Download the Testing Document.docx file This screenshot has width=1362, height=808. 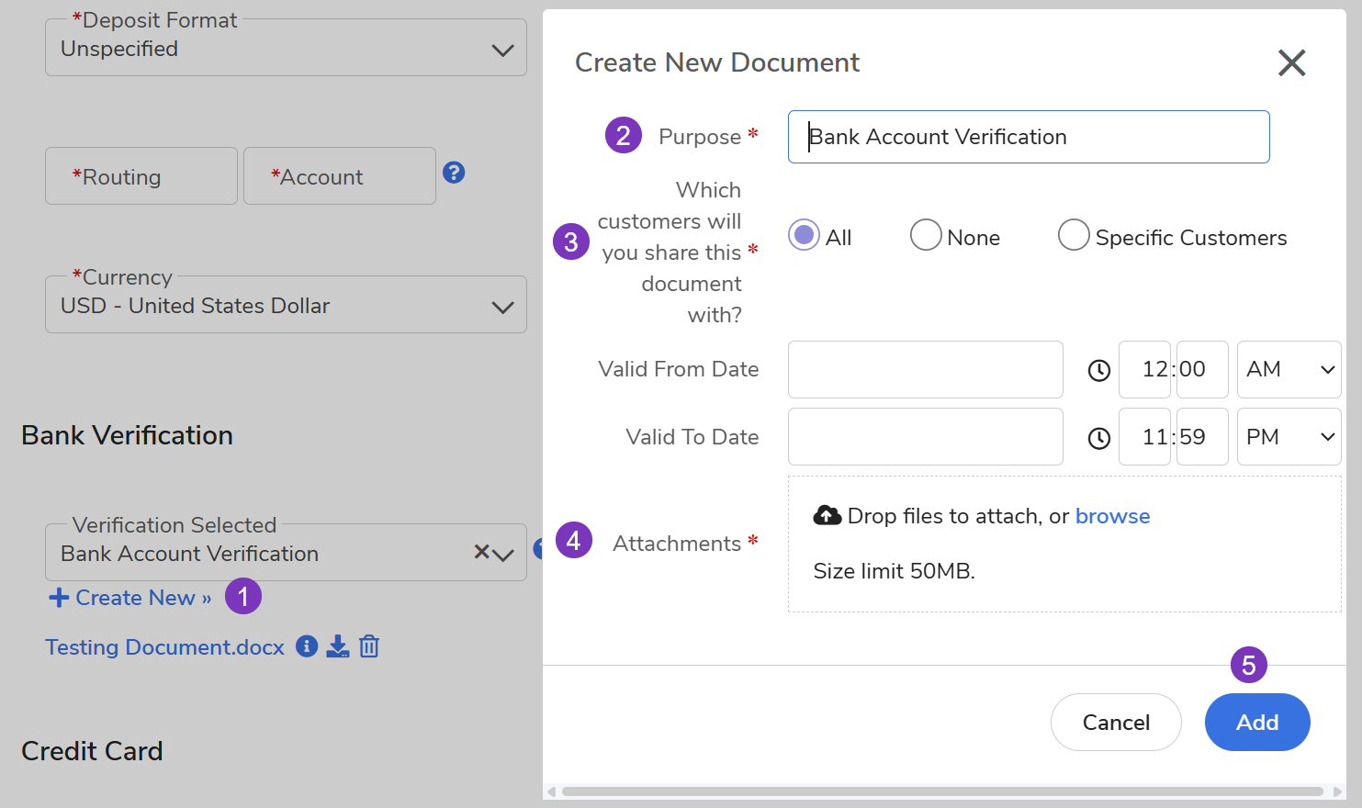tap(338, 646)
